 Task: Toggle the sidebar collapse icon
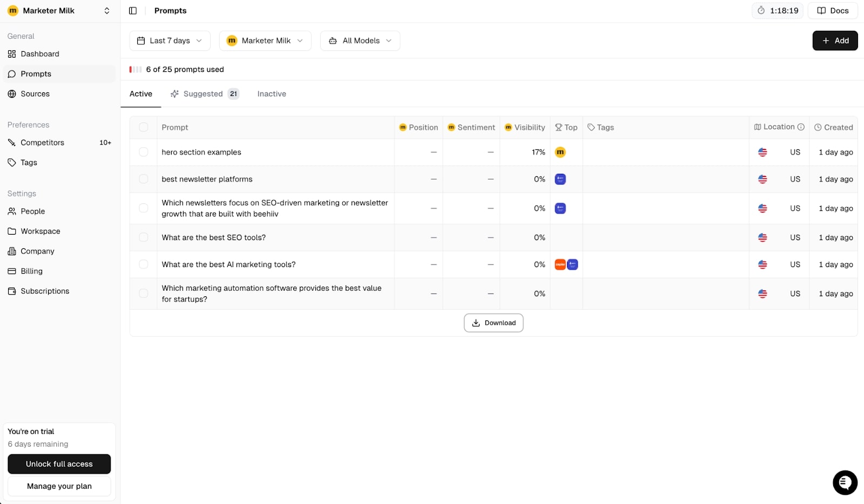click(133, 10)
